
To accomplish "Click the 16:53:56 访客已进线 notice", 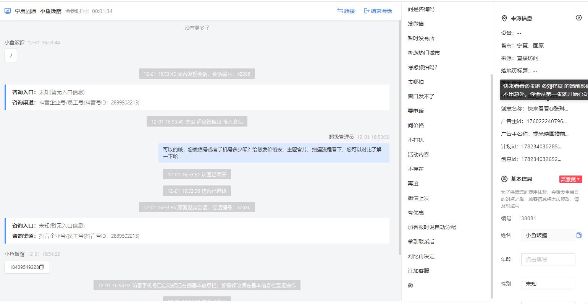I will pyautogui.click(x=197, y=191).
